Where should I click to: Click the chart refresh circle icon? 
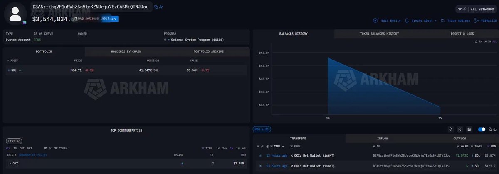(x=476, y=42)
